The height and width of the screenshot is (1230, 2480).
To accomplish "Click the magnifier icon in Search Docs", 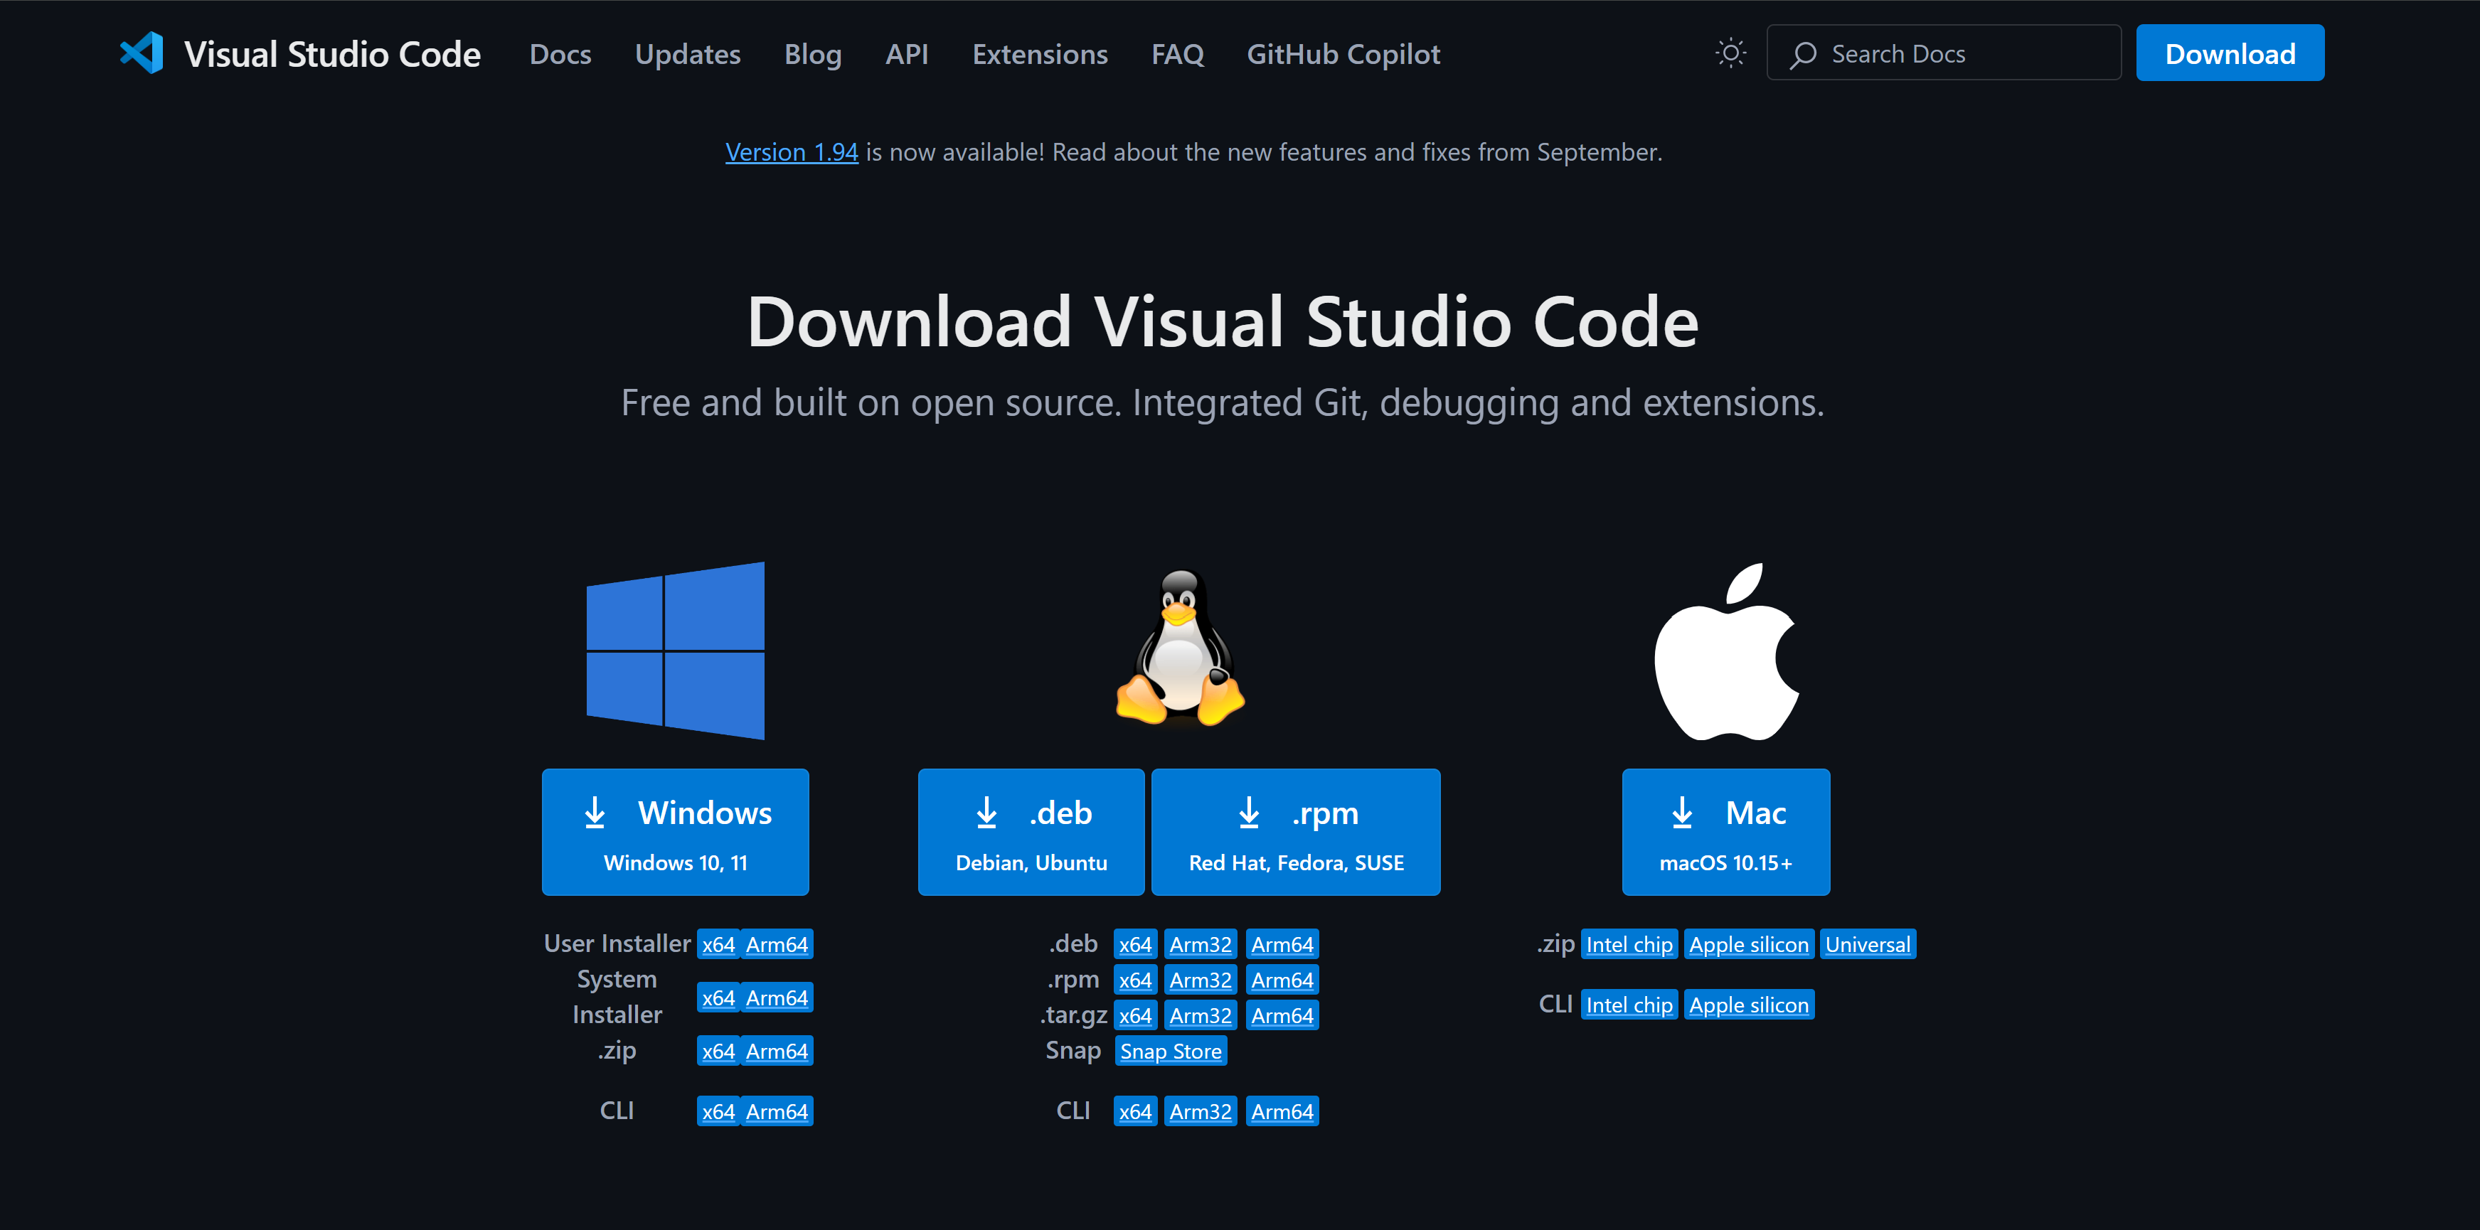I will pos(1802,55).
